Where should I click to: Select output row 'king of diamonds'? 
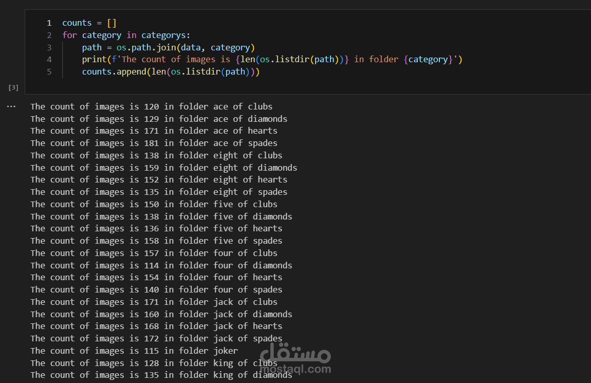pyautogui.click(x=161, y=375)
